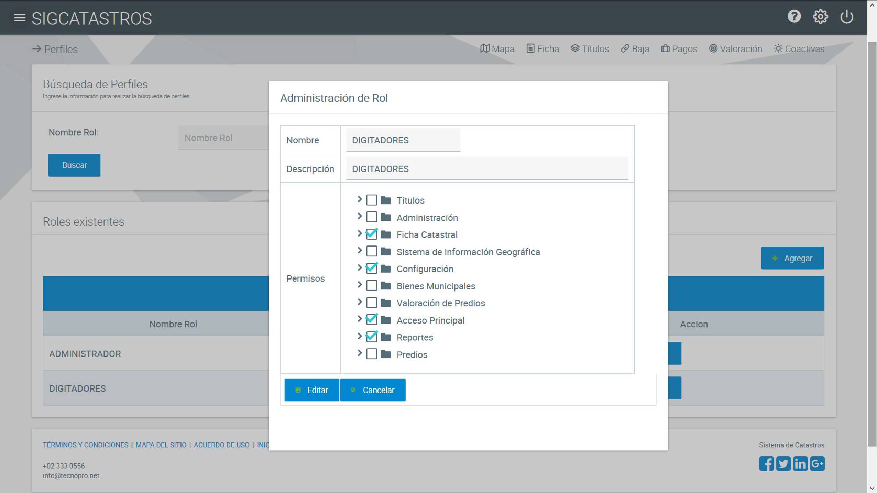Open the ACUERDO DE USO link
The height and width of the screenshot is (493, 877).
[x=221, y=445]
